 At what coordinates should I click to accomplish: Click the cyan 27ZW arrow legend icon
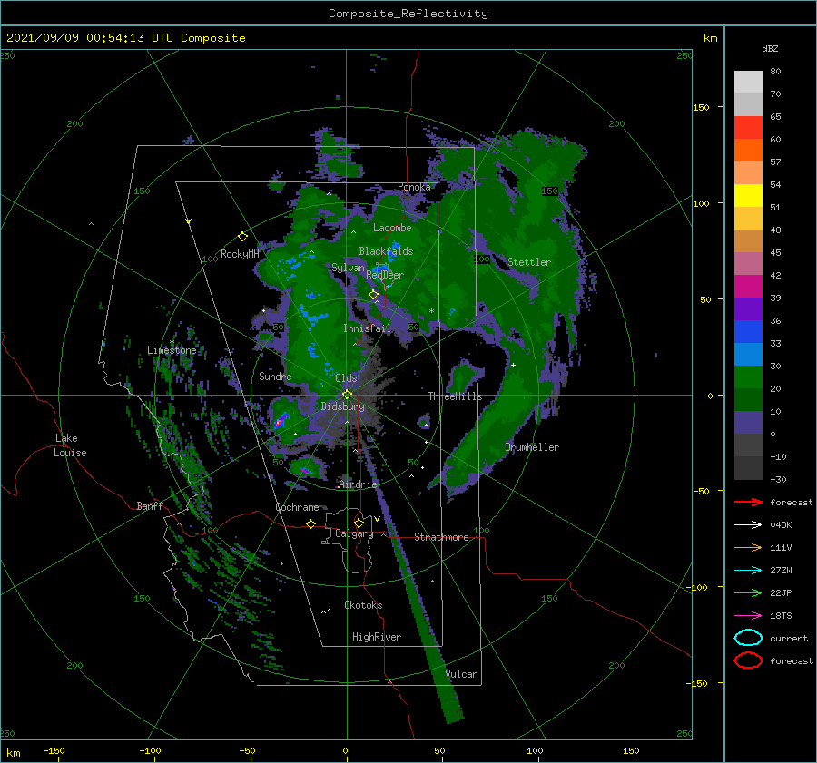coord(748,571)
